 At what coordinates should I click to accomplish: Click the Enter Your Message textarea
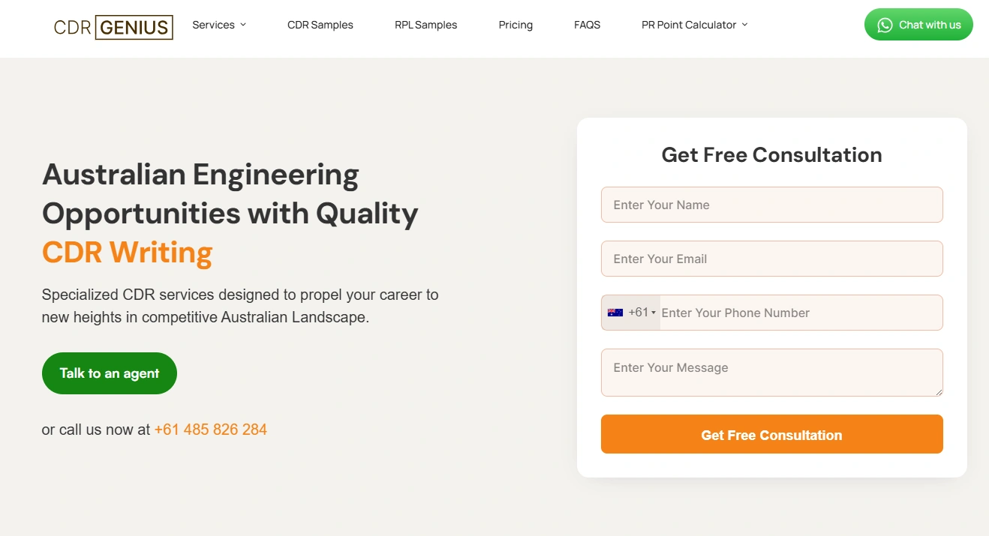point(771,373)
